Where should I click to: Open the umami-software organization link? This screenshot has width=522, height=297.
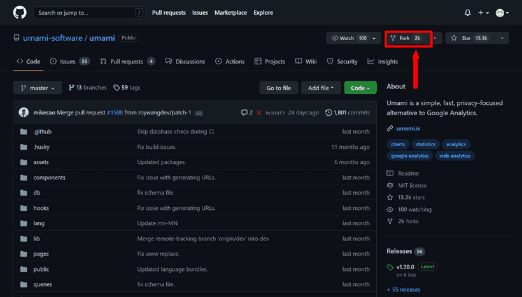point(53,38)
